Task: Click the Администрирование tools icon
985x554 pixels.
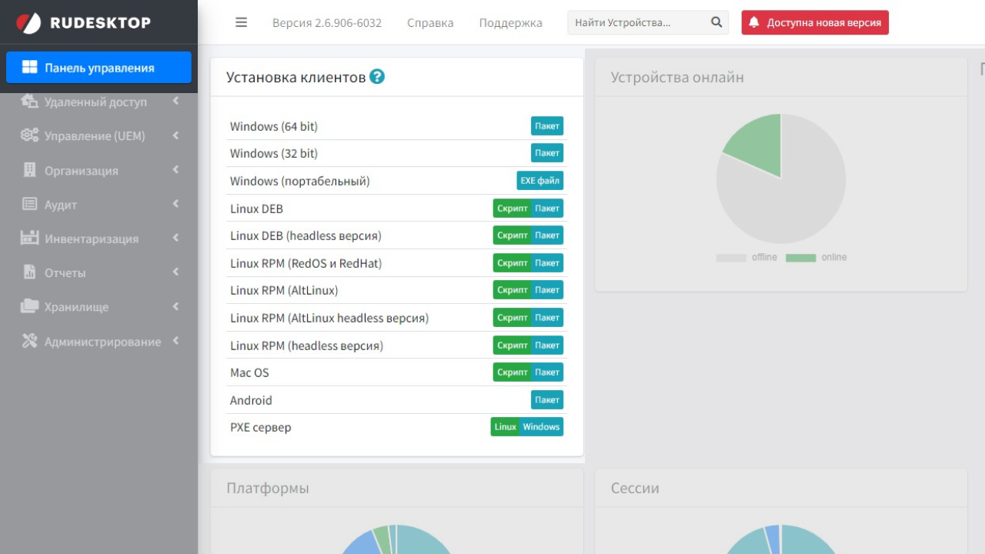Action: pos(29,340)
